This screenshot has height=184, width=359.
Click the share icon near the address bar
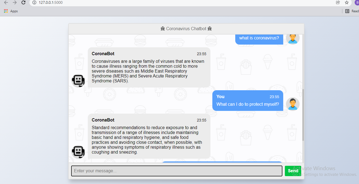[x=338, y=2]
